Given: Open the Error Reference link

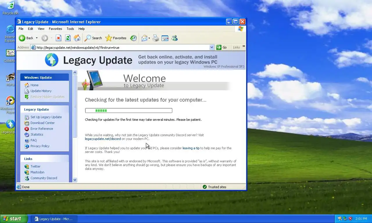Looking at the screenshot, I should [x=42, y=129].
